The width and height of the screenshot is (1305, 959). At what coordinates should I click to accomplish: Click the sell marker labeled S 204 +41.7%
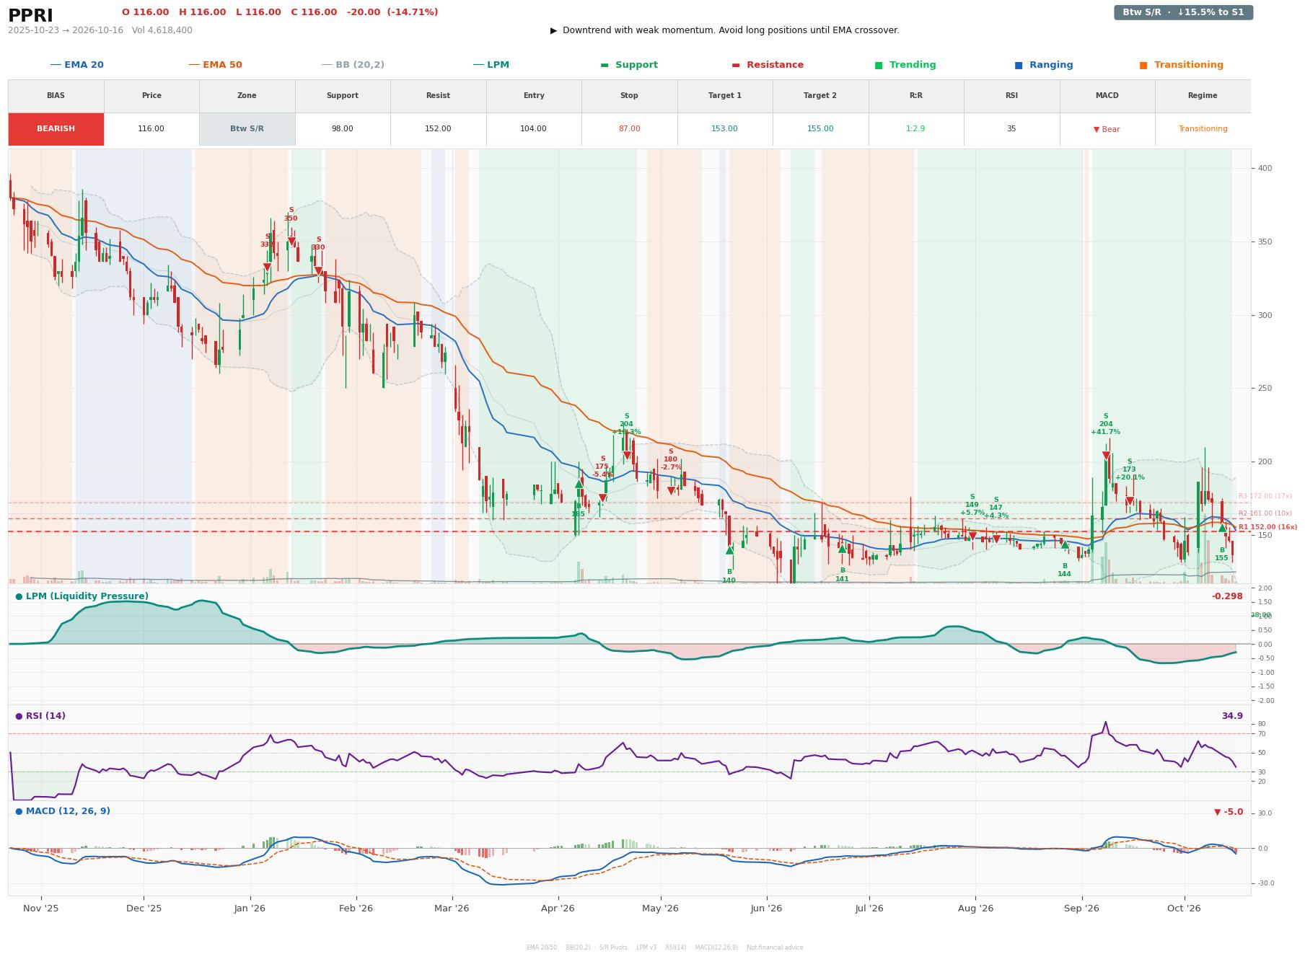click(x=1106, y=456)
